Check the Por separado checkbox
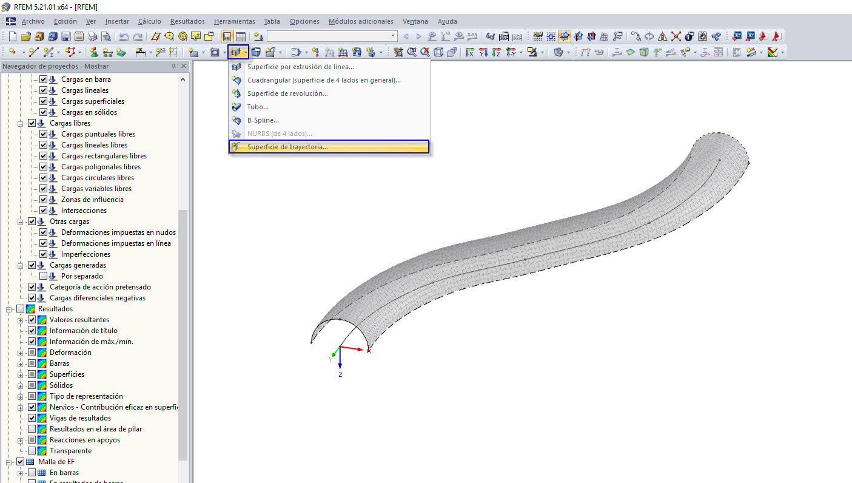Screen dimensions: 852x483 (43, 276)
